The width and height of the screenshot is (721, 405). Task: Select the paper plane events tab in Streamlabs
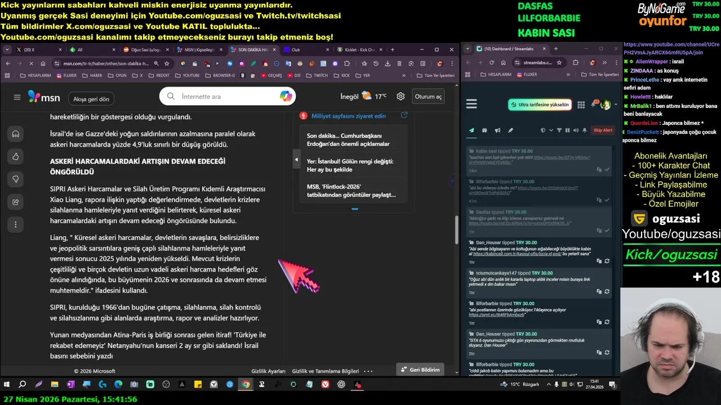click(471, 130)
